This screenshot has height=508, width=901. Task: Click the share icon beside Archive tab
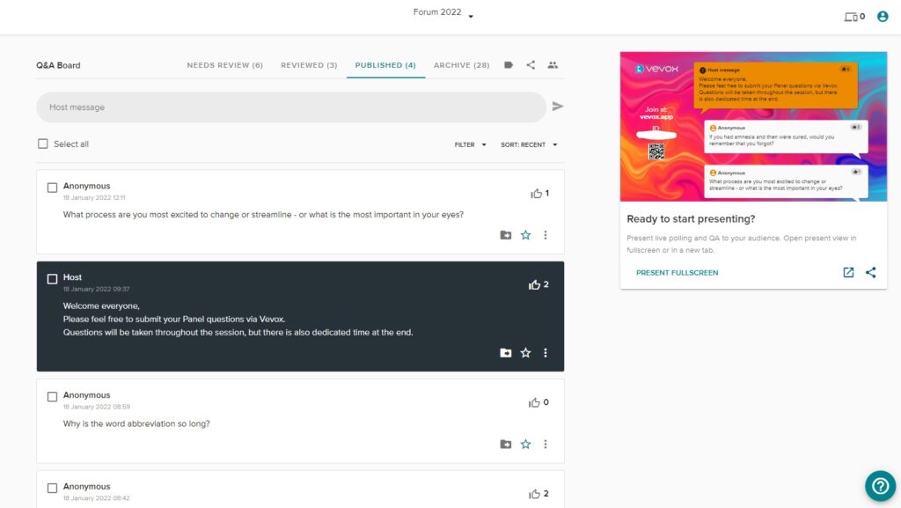(531, 65)
